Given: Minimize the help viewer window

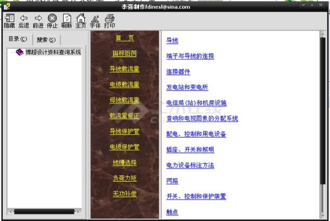Looking at the screenshot, I should (x=303, y=5).
